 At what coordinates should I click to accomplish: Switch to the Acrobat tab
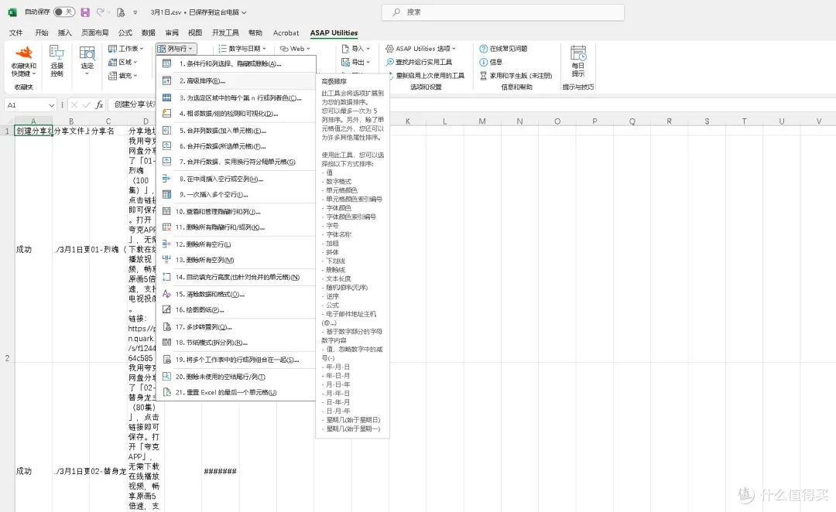(x=286, y=32)
